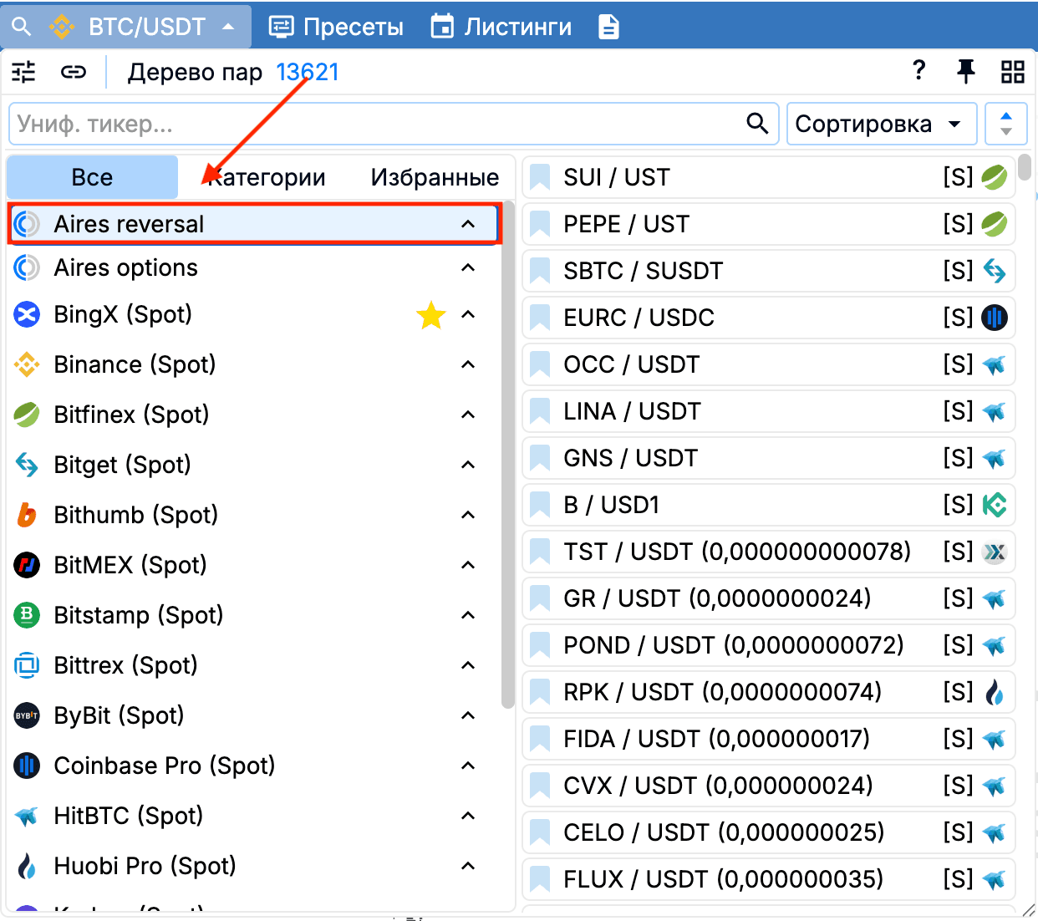Select the FLUX / USDT pair
The height and width of the screenshot is (921, 1038).
(x=769, y=879)
